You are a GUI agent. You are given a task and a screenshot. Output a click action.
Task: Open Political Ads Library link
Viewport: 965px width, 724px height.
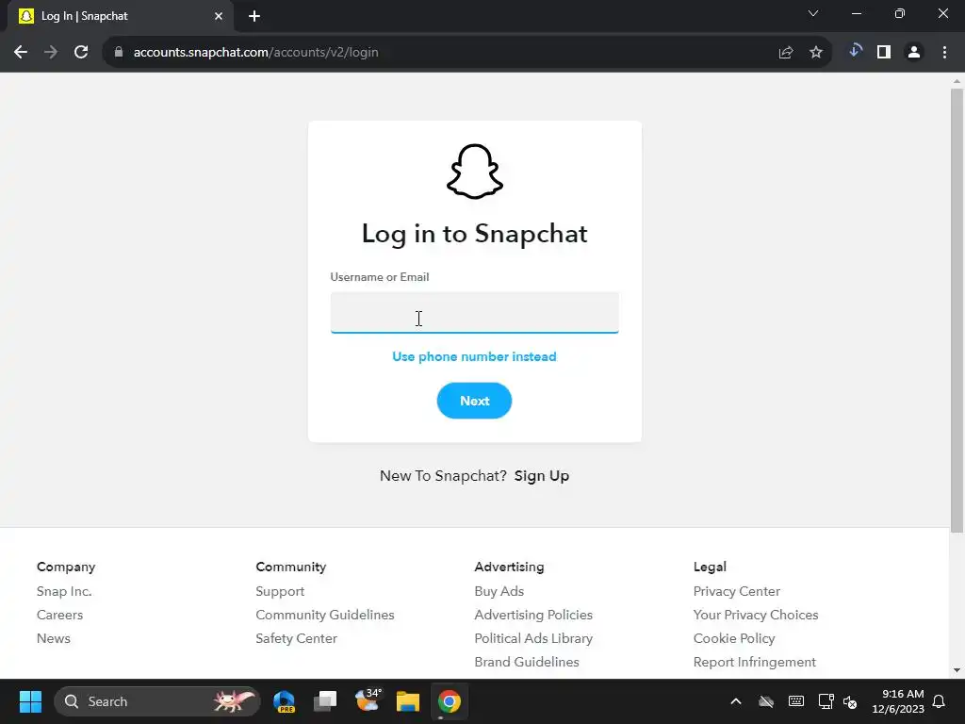(533, 638)
